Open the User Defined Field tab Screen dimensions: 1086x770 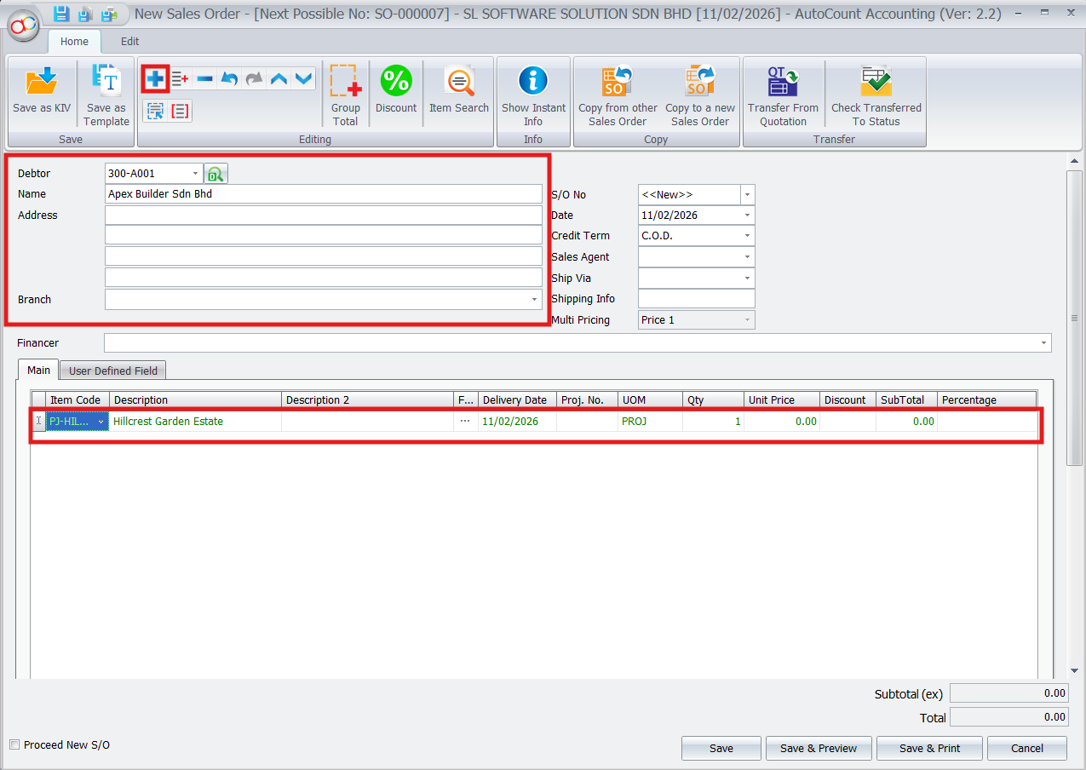point(113,371)
